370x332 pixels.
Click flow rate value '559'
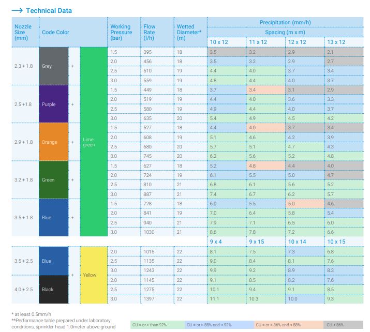point(147,80)
